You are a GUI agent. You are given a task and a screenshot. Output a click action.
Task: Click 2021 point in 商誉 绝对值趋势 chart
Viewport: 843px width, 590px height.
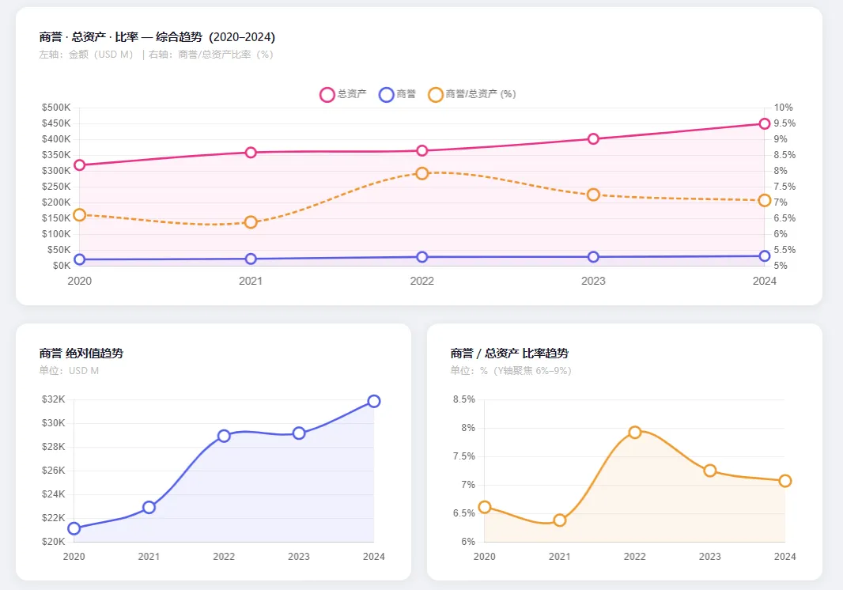click(x=149, y=507)
